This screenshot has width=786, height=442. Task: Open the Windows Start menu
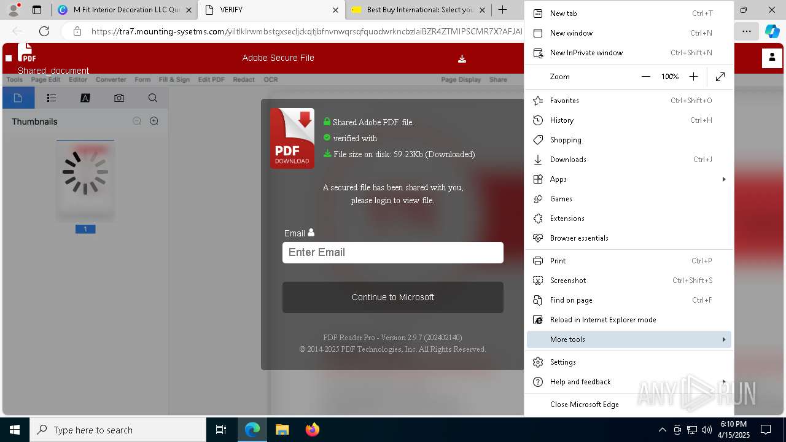[15, 430]
